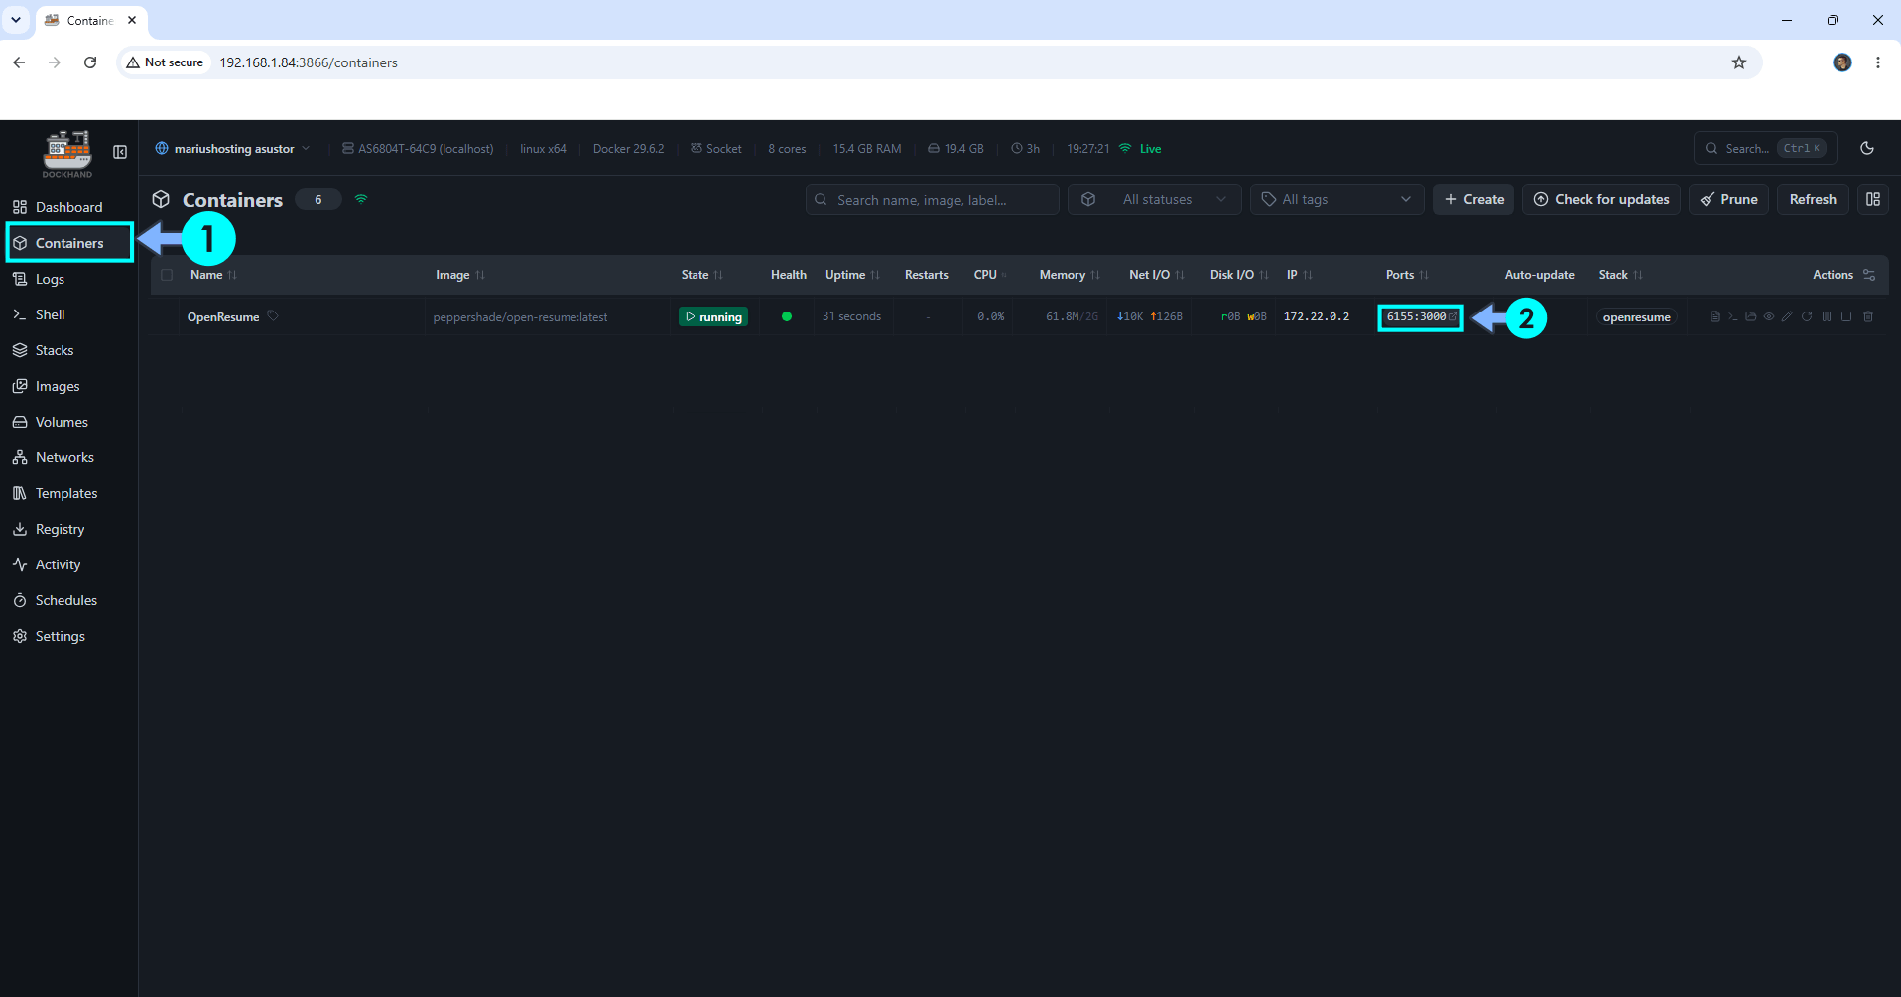Reload the browser page
This screenshot has height=997, width=1901.
point(90,62)
